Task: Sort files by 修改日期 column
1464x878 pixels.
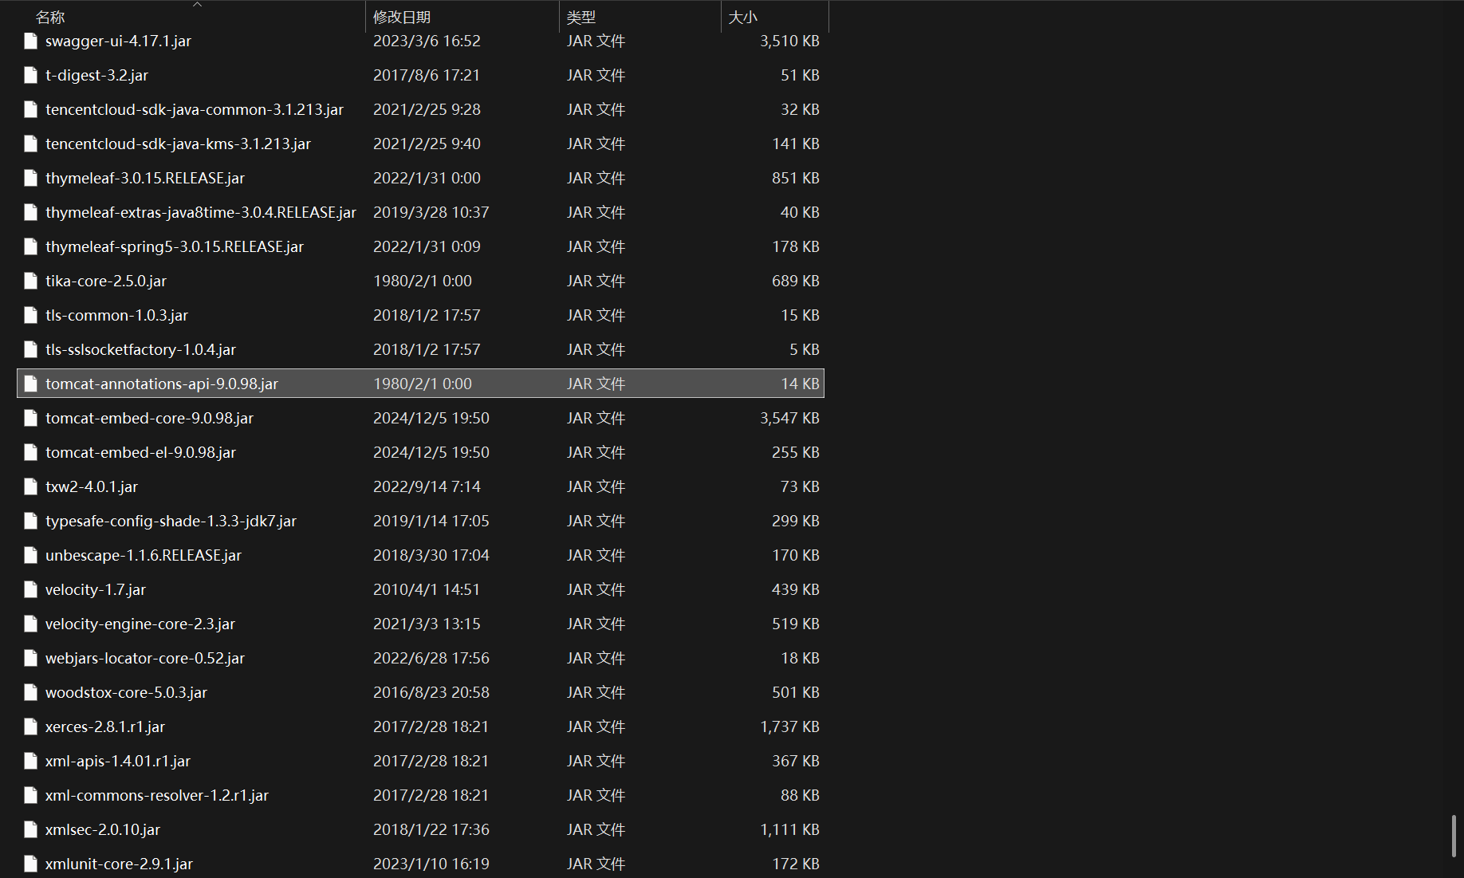Action: tap(402, 17)
